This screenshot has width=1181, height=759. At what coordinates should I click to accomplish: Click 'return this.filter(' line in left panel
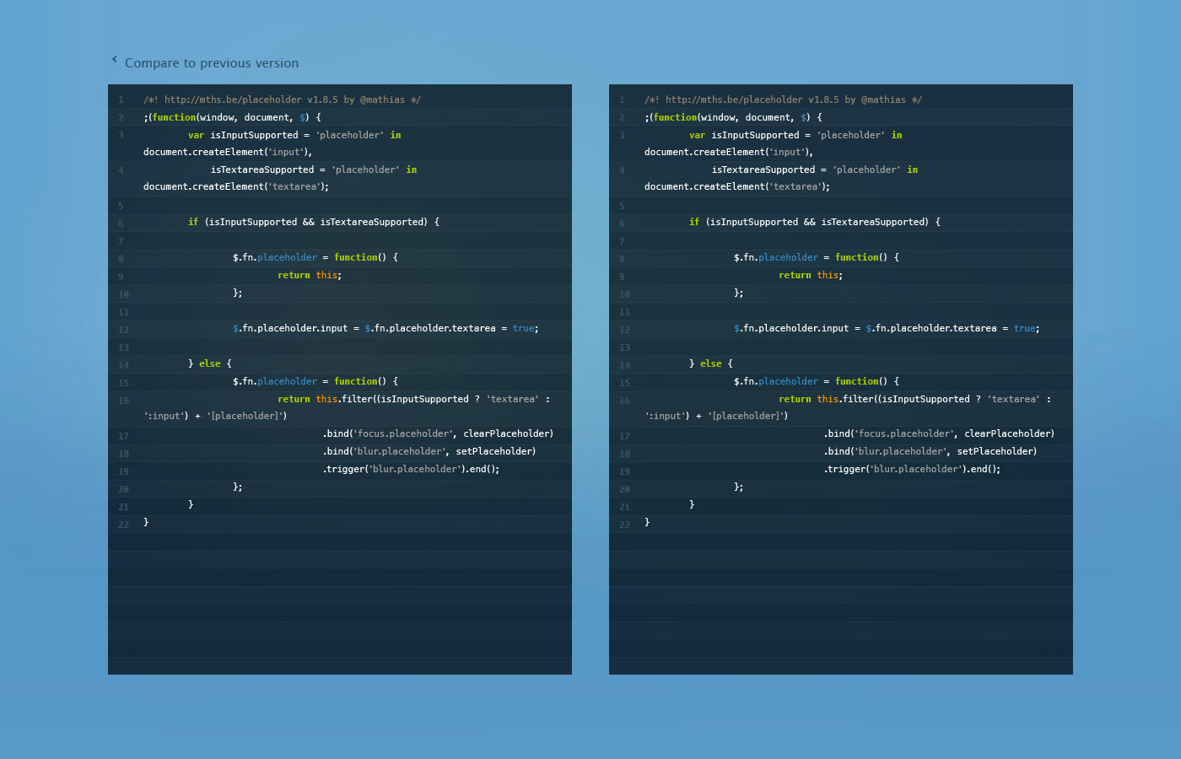(414, 399)
